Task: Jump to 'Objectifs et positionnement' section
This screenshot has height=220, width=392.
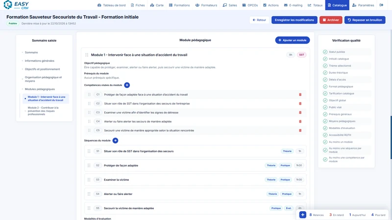Action: click(x=42, y=69)
